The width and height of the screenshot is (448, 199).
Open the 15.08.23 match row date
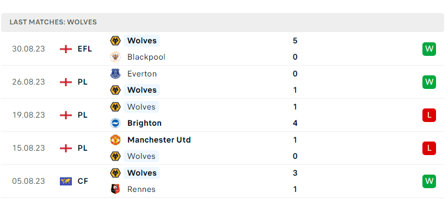[28, 148]
